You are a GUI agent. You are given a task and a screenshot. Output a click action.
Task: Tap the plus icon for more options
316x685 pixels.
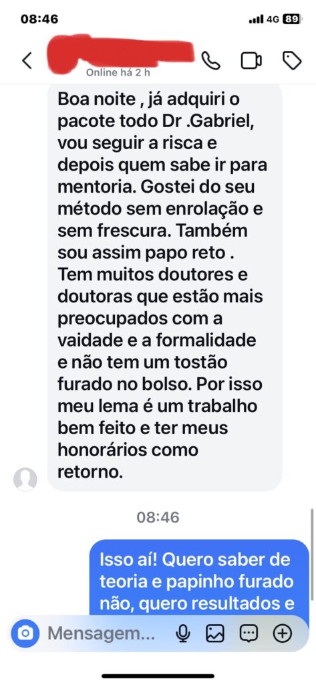pyautogui.click(x=283, y=633)
